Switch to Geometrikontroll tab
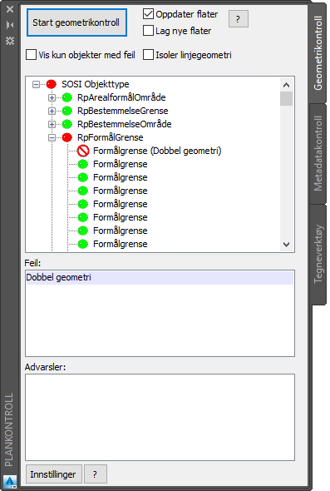 318,53
